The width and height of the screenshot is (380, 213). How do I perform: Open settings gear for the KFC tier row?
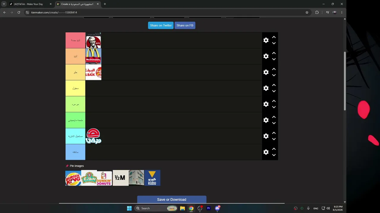coord(266,40)
